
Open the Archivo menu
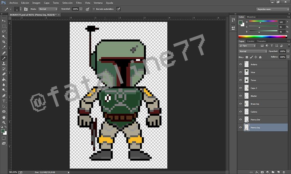pos(13,3)
